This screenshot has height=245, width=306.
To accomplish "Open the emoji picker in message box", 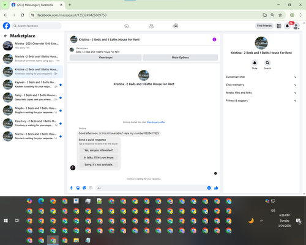I will click(209, 188).
